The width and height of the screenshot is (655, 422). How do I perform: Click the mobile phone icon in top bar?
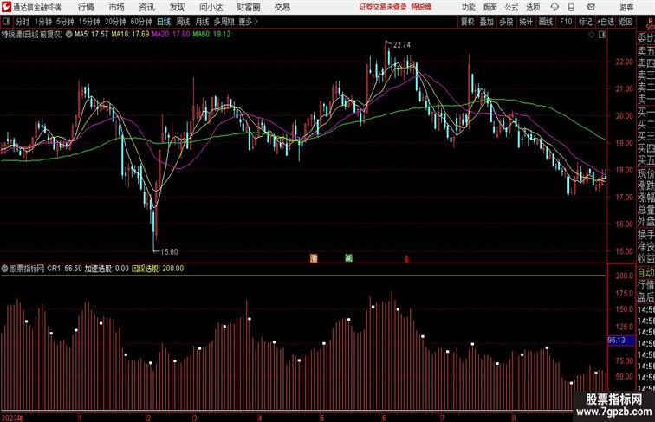tap(571, 7)
